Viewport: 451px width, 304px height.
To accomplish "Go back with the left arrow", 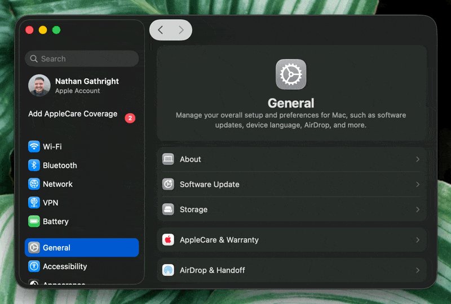I will pos(161,30).
